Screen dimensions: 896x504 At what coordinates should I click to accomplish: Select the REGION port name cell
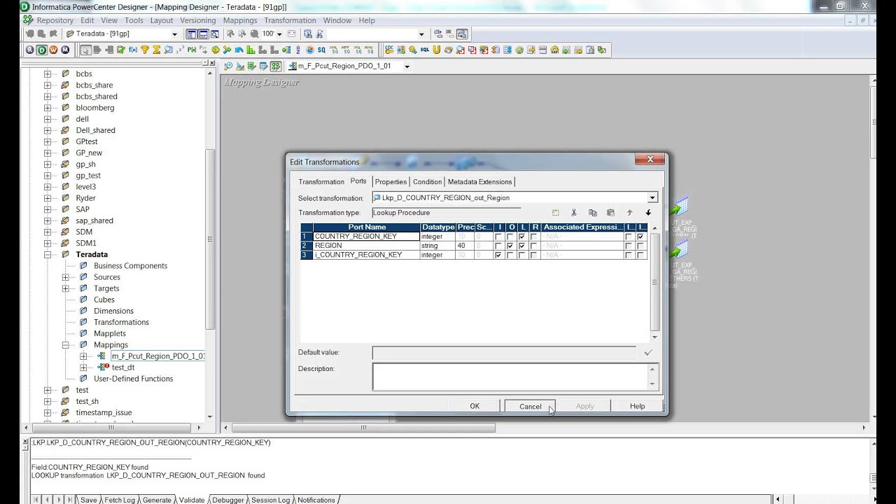click(367, 246)
